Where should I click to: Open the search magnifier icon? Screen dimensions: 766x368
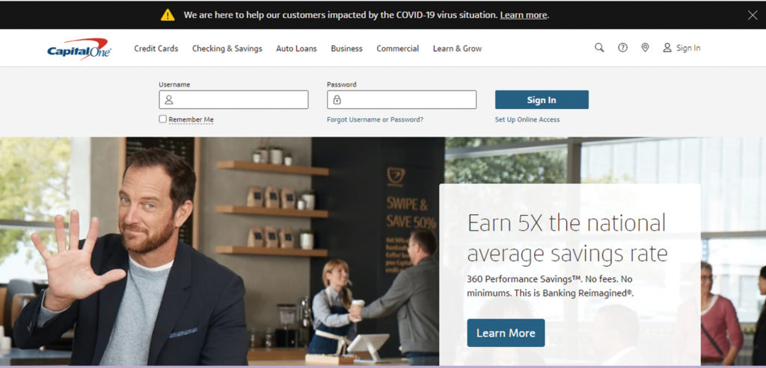[x=599, y=48]
